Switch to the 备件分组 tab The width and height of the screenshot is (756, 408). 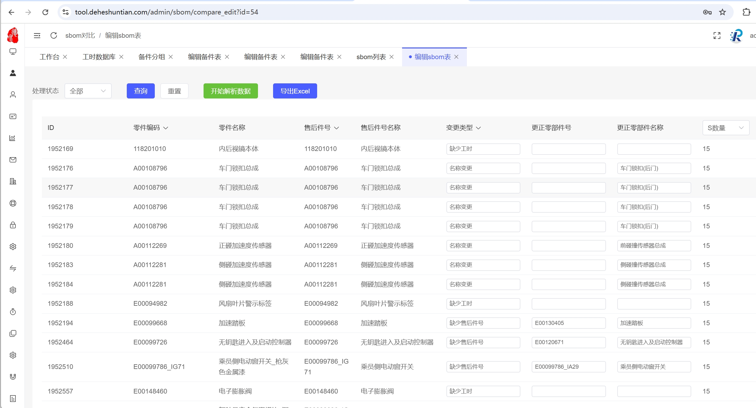[152, 57]
